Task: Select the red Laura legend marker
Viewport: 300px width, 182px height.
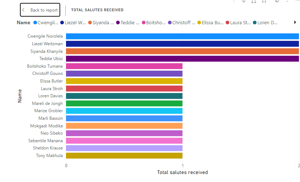Action: [x=227, y=22]
